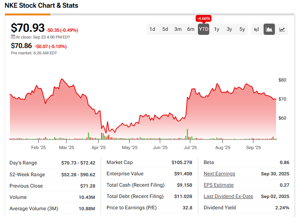Click the -4.66% YTD change badge
Image resolution: width=298 pixels, height=217 pixels.
point(203,19)
